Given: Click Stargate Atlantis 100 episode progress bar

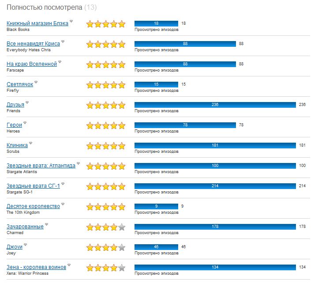Looking at the screenshot, I should [215, 166].
